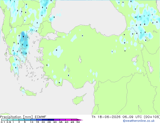This screenshot has width=160, height=123.
Task: Pick the 35–40 mm magenta legend swatch
Action: [x=62, y=120]
